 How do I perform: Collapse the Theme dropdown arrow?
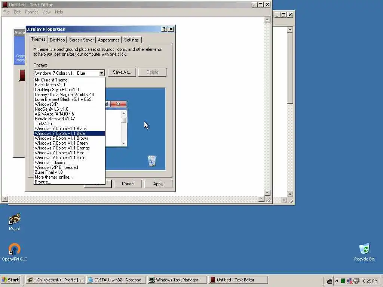pyautogui.click(x=101, y=73)
